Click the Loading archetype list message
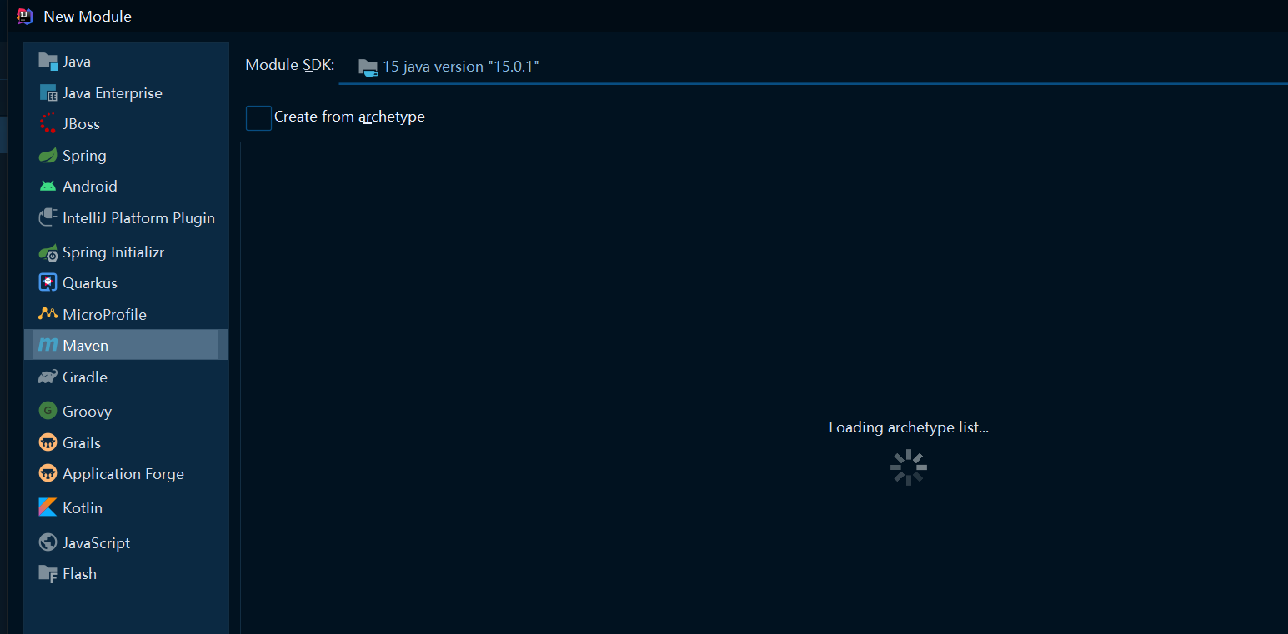 click(x=909, y=427)
